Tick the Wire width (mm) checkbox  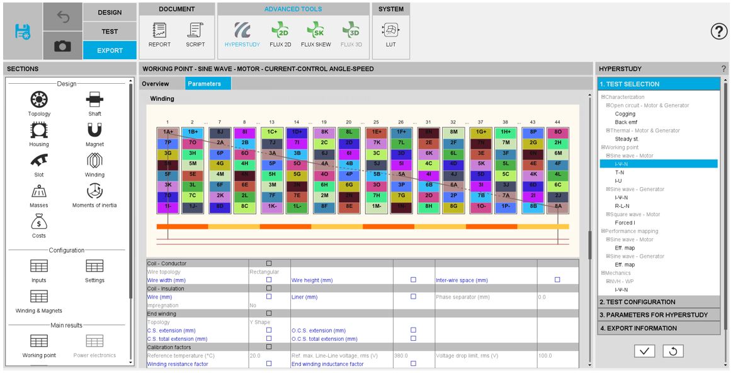(269, 280)
